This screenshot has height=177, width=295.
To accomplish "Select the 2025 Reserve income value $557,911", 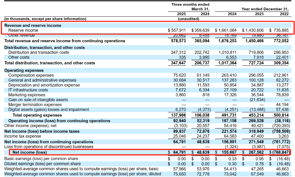I will point(177,30).
